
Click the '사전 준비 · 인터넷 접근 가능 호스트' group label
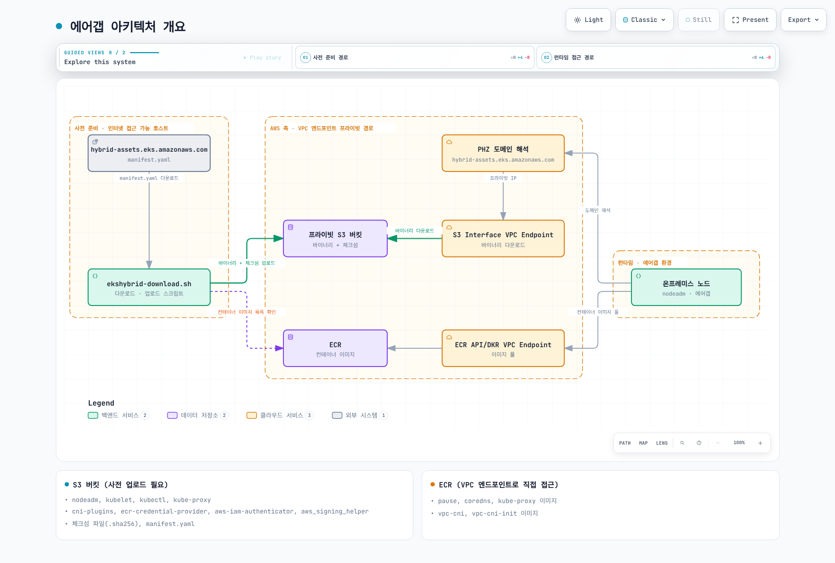(x=121, y=128)
